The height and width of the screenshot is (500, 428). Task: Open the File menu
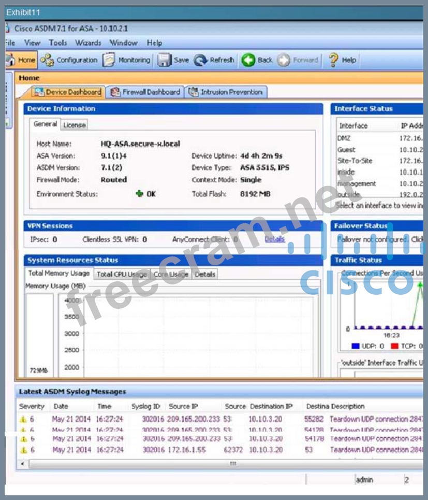10,43
